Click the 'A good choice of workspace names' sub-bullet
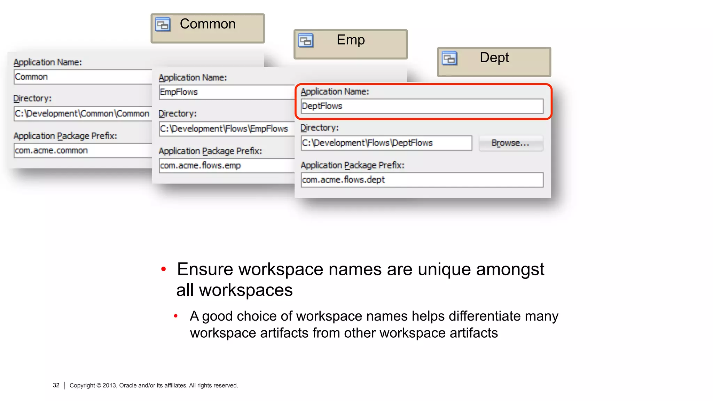 coord(374,324)
